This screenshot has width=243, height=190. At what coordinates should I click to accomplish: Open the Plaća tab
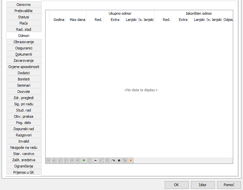(x=24, y=23)
